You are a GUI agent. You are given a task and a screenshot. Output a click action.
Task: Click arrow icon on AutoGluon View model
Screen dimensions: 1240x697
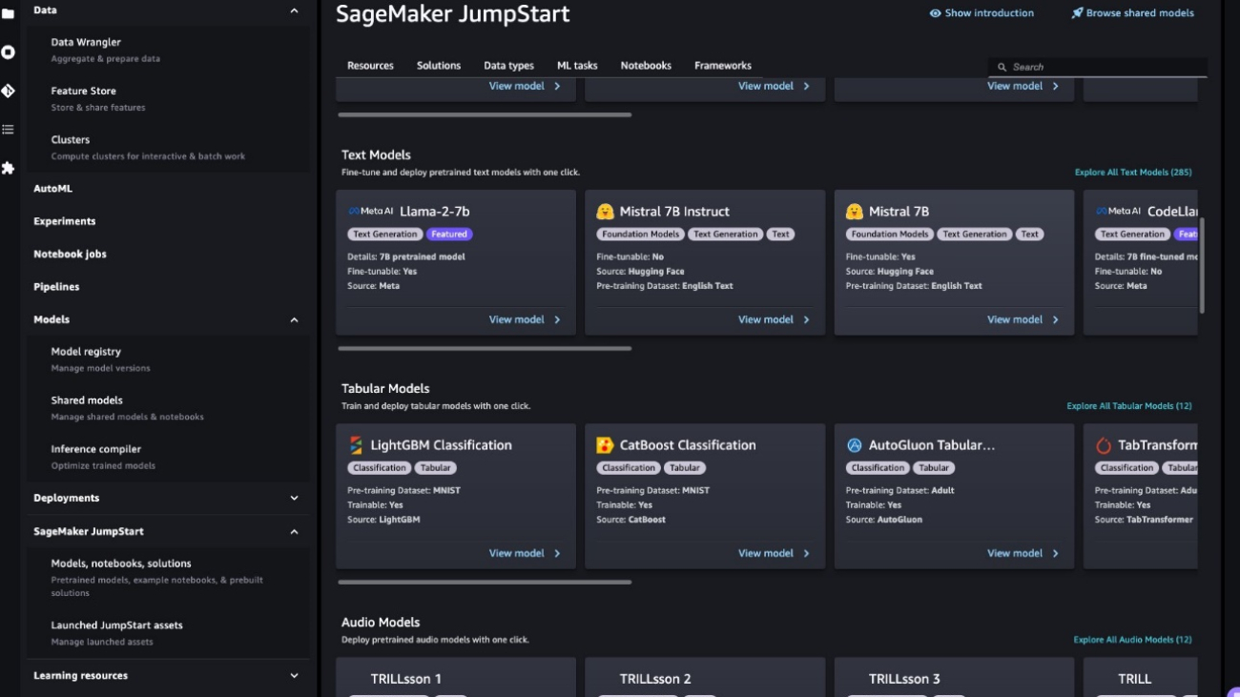[1055, 554]
